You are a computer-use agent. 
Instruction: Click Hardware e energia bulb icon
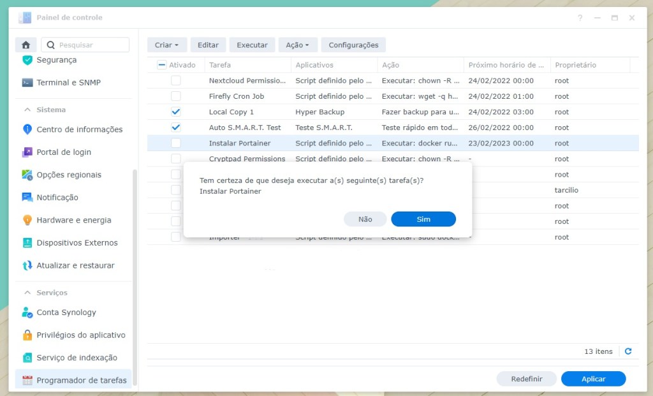point(27,220)
